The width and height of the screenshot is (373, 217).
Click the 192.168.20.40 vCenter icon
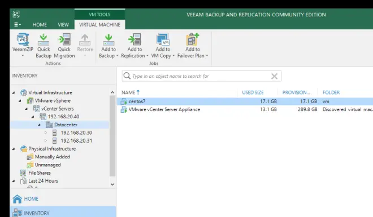[43, 117]
